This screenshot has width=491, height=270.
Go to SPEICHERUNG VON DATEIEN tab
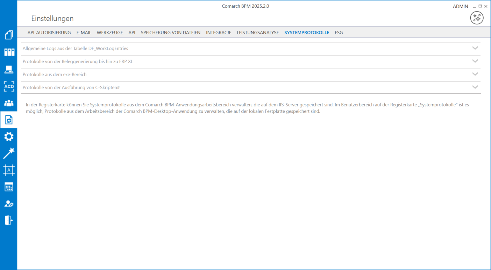coord(170,32)
